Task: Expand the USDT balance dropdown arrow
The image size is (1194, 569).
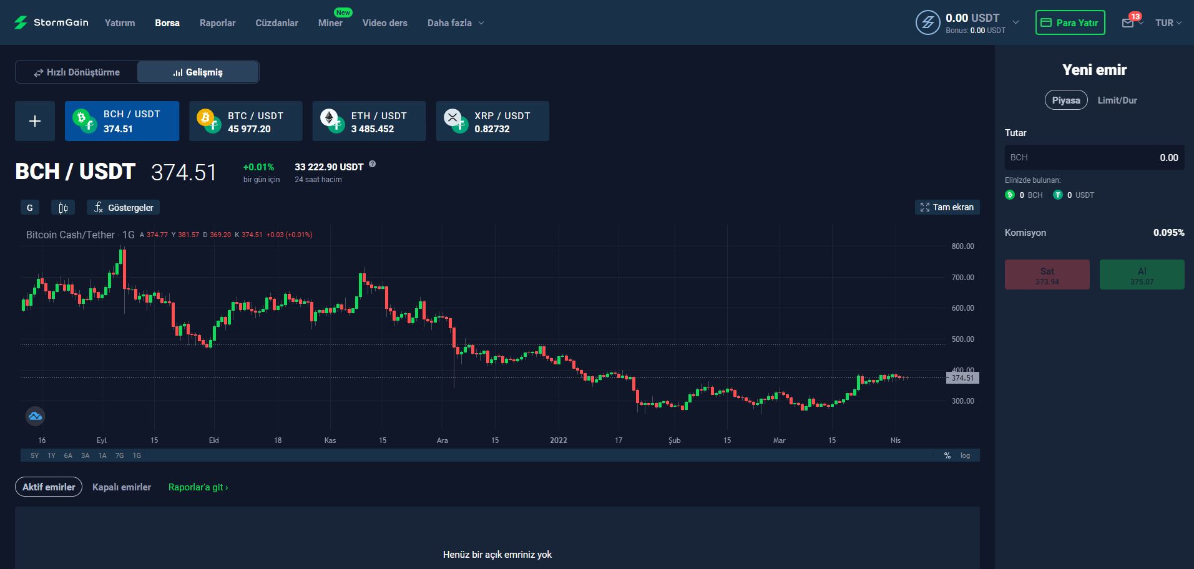Action: click(x=1015, y=22)
